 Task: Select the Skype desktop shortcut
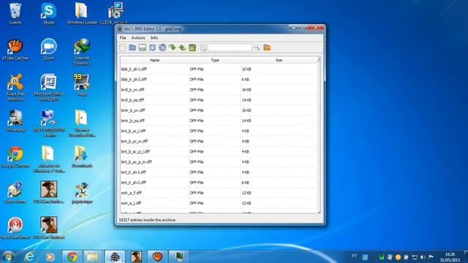coord(49,14)
